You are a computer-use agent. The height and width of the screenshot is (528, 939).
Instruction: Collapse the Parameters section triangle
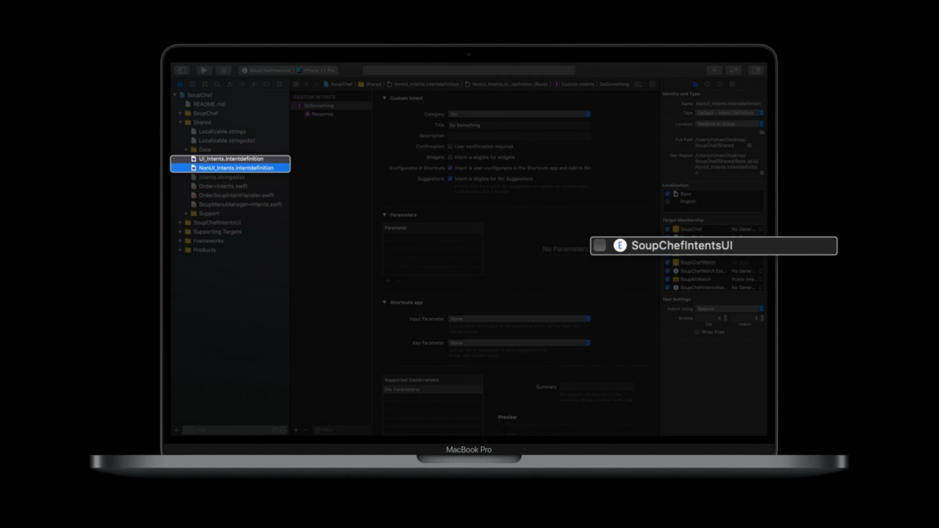click(x=384, y=214)
